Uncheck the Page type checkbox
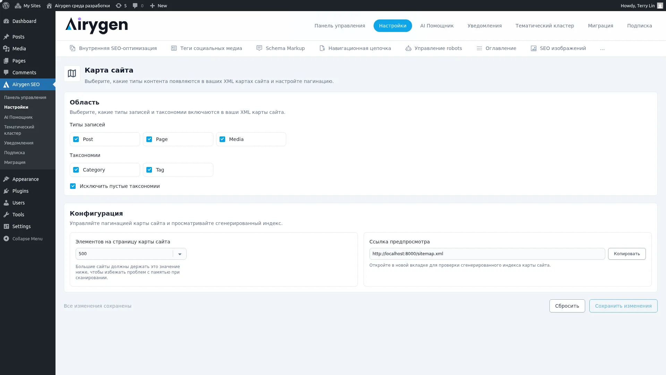 [149, 139]
